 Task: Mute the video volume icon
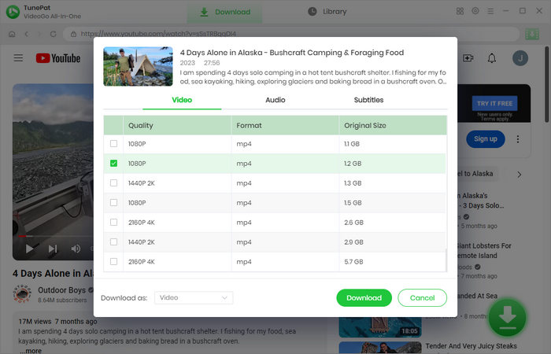pyautogui.click(x=76, y=249)
